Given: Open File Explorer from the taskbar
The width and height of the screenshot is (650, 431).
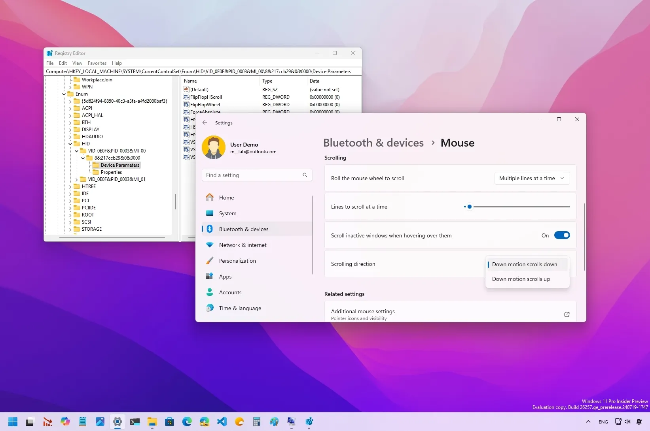Looking at the screenshot, I should (x=152, y=422).
